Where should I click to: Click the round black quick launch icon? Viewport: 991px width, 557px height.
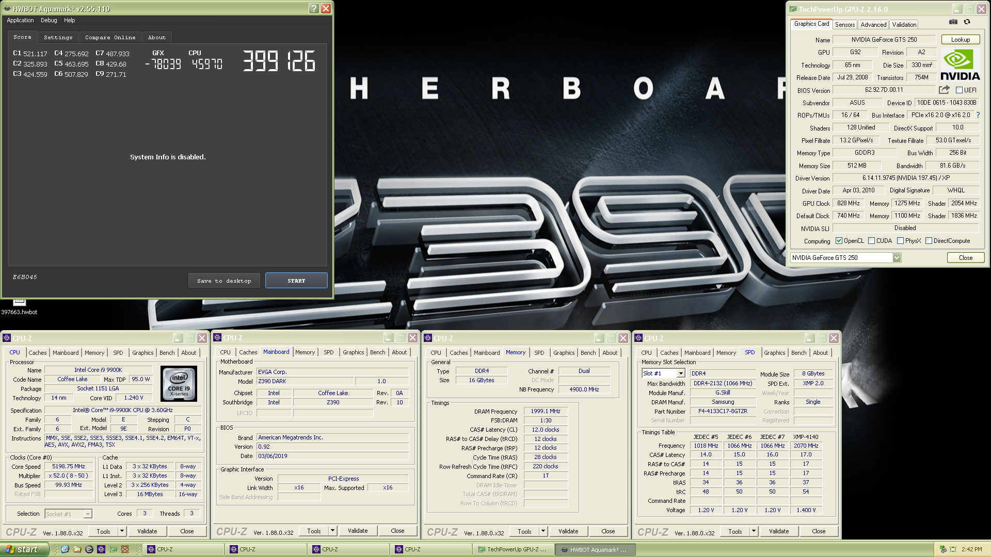pos(89,549)
